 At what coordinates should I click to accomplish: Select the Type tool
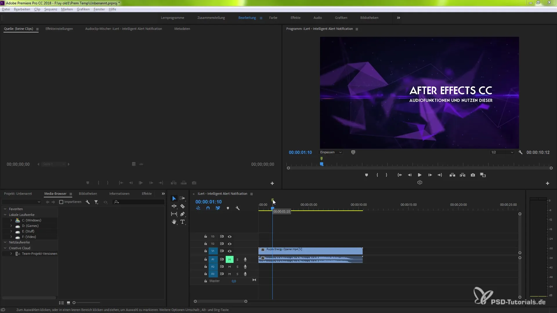[182, 222]
